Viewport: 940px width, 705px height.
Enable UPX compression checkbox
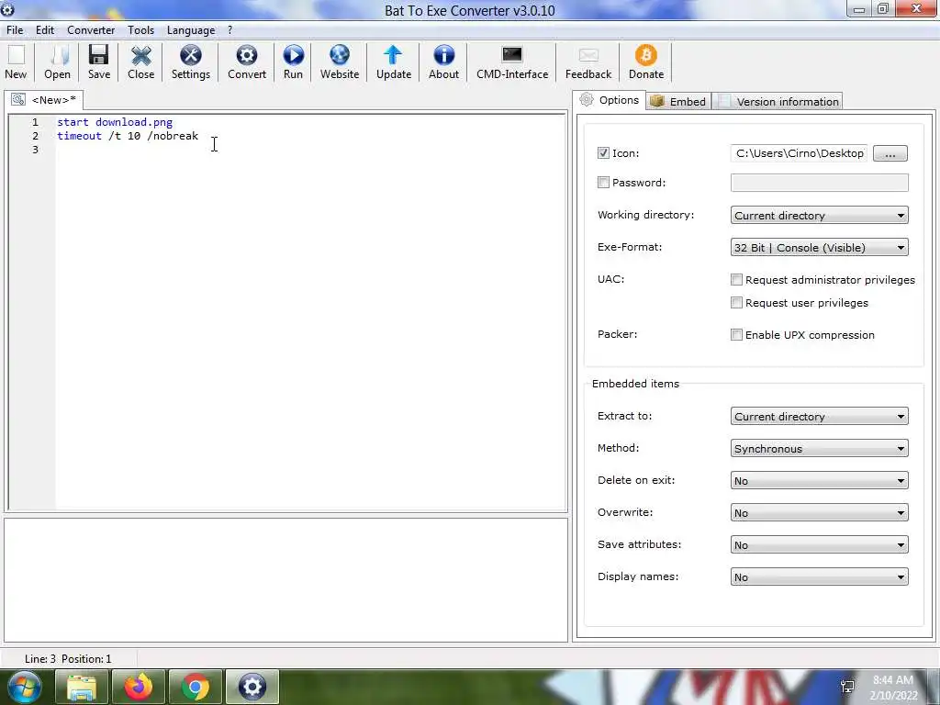point(736,334)
